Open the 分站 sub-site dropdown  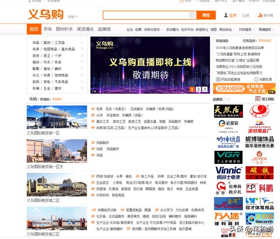click(x=73, y=17)
